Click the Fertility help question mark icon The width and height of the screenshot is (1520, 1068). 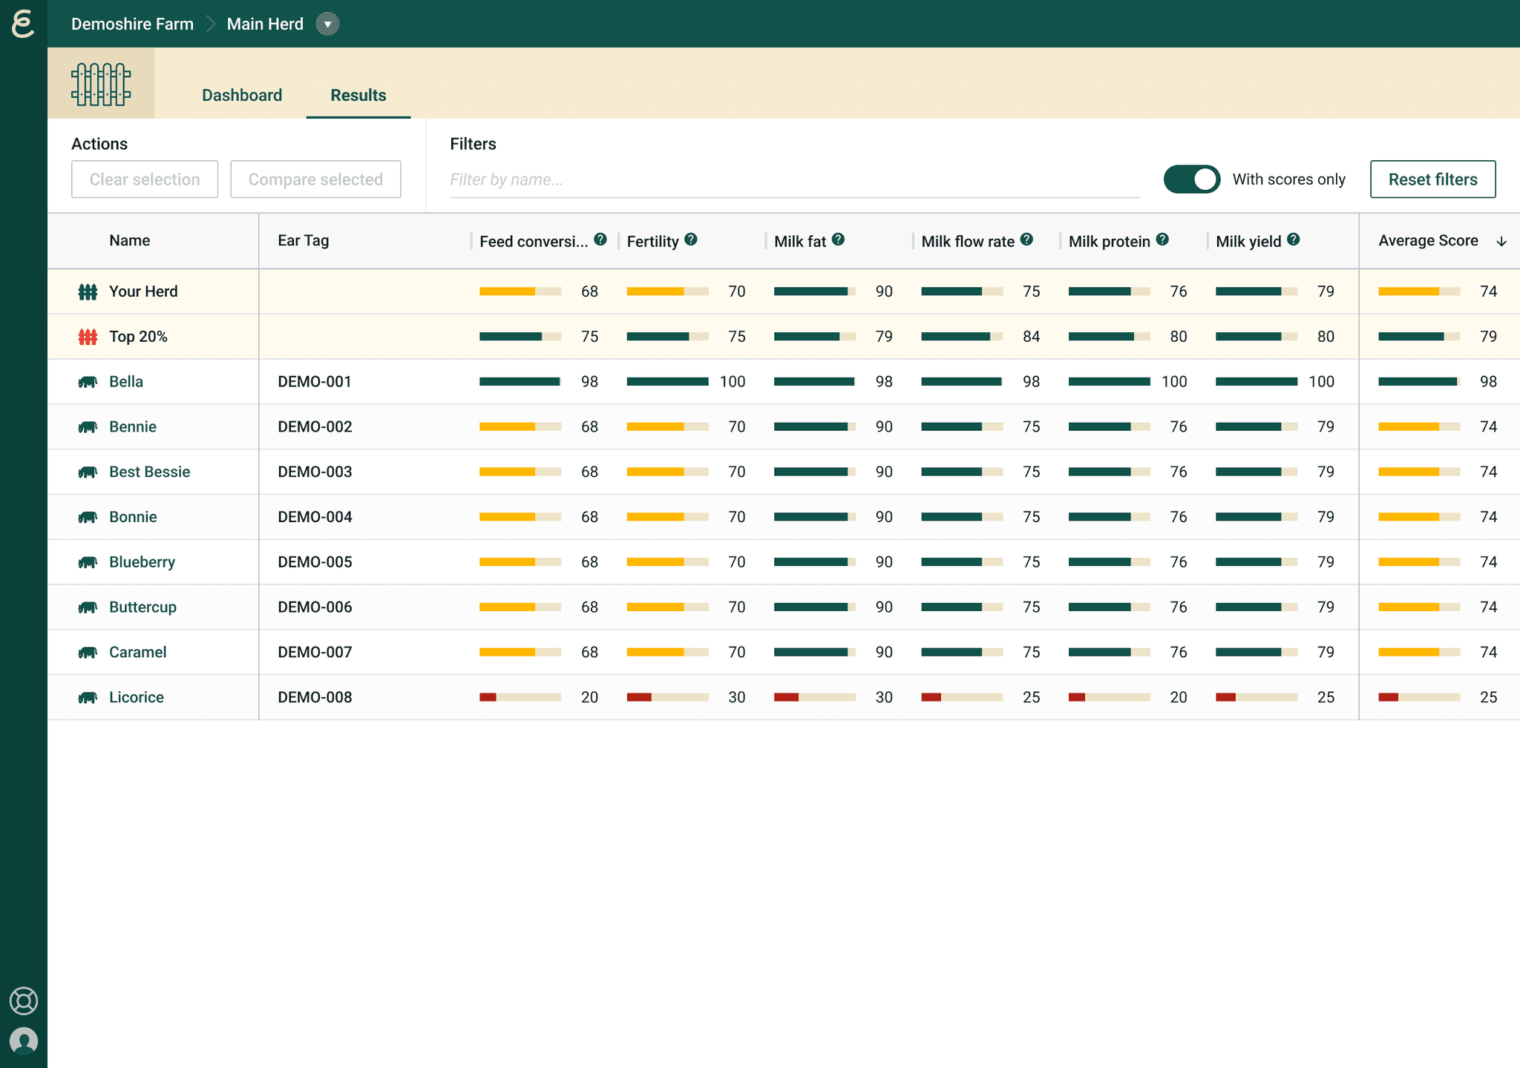(691, 240)
